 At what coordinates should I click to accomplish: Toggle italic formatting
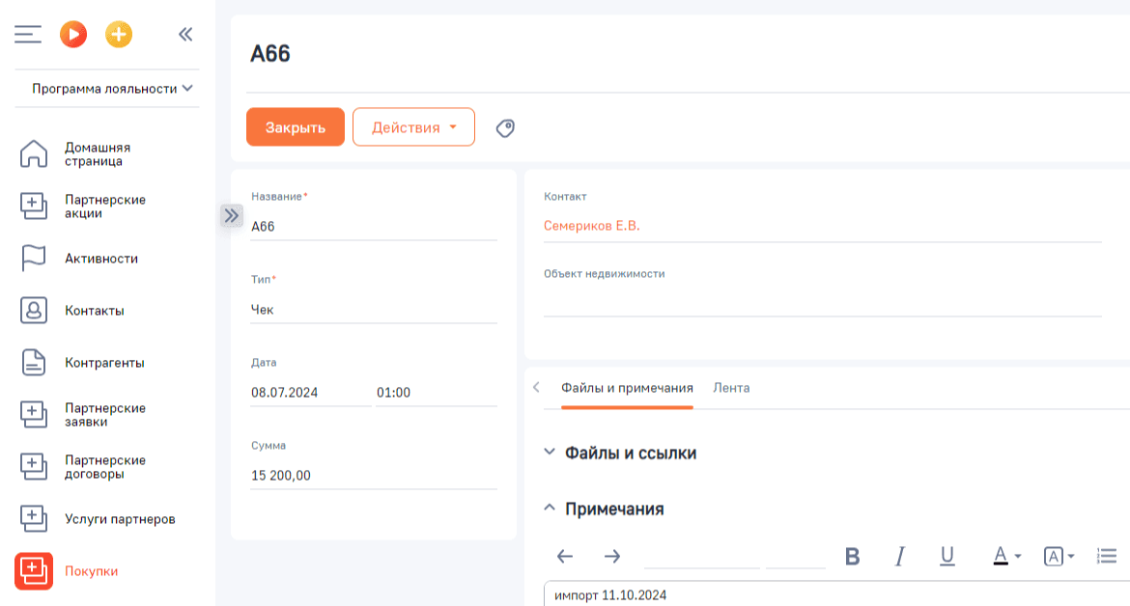(x=900, y=557)
